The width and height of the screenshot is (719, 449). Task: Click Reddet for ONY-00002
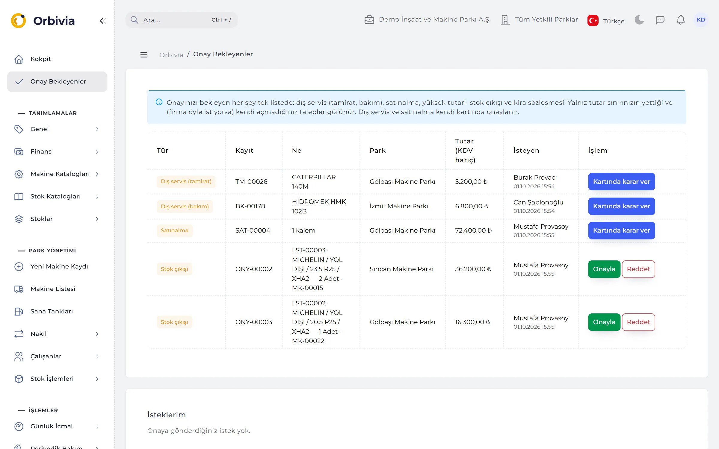tap(638, 269)
